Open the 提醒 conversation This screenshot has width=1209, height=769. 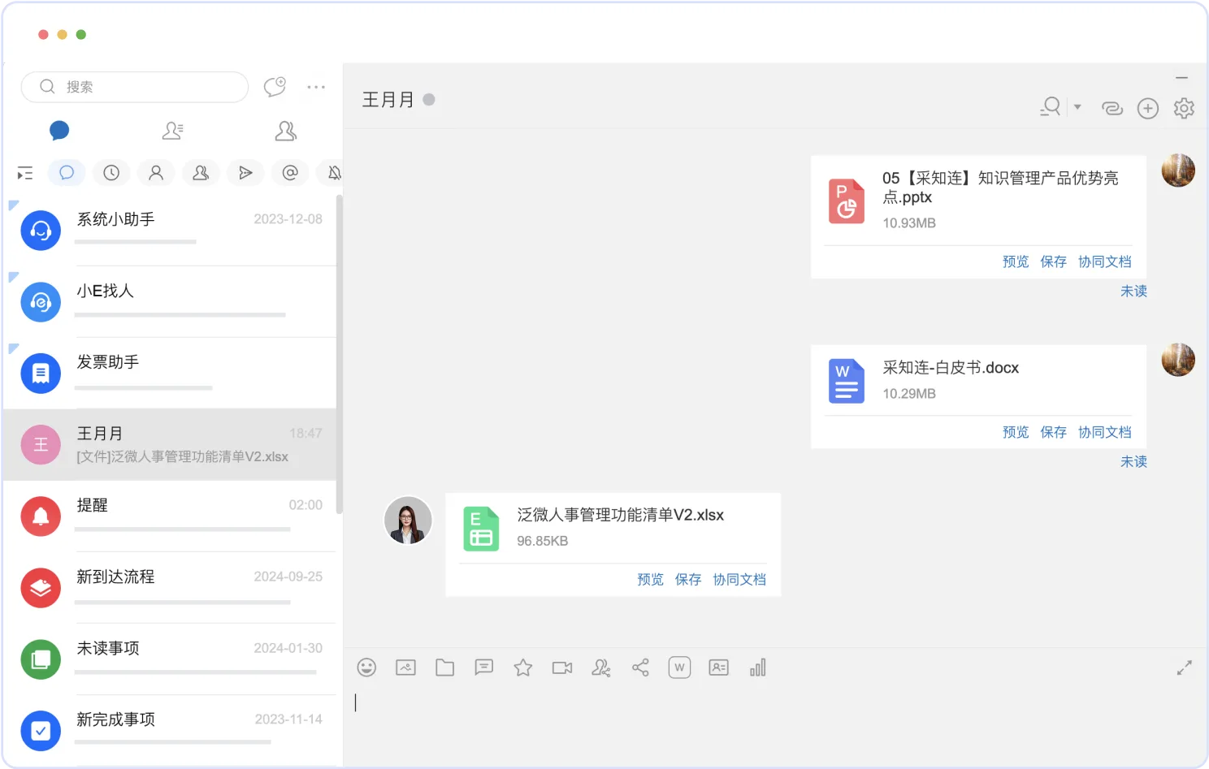point(169,516)
